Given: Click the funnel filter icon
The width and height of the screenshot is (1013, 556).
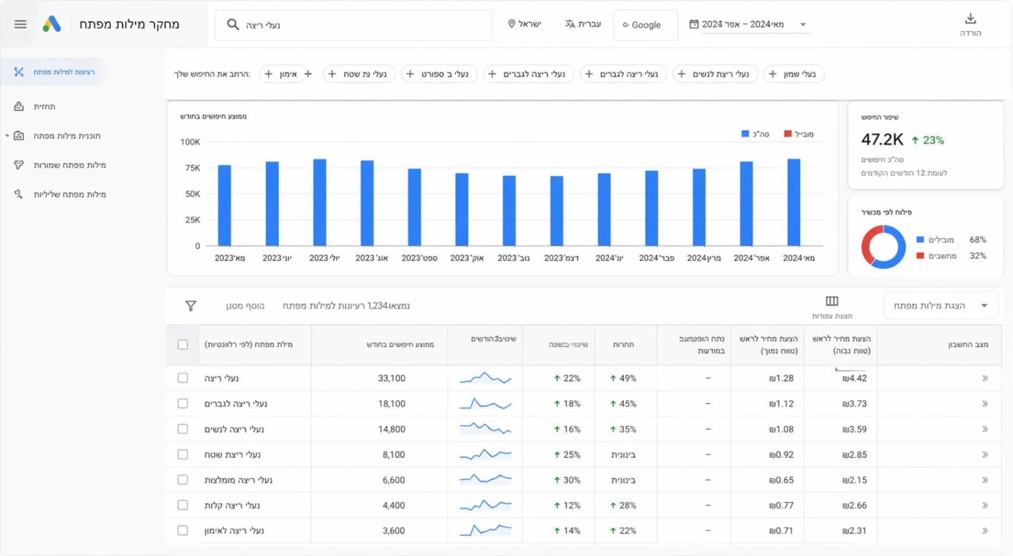Looking at the screenshot, I should pyautogui.click(x=191, y=306).
